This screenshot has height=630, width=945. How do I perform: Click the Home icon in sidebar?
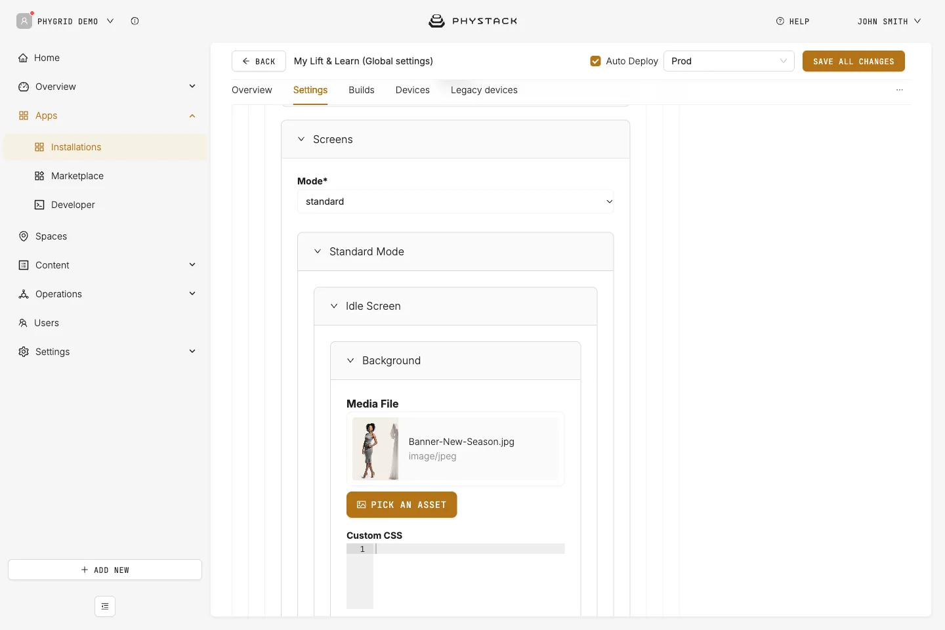point(23,58)
